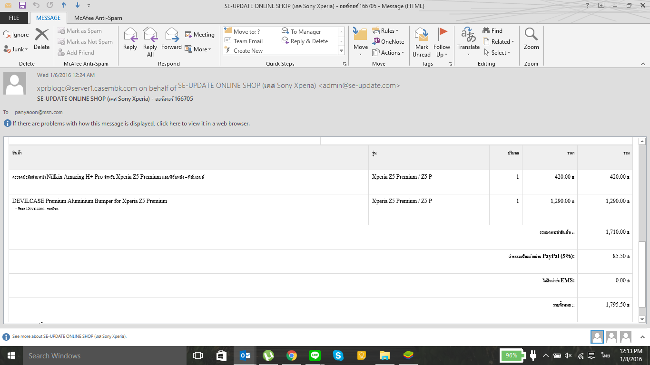Click the Zoom magnifier button
650x365 pixels.
(531, 39)
